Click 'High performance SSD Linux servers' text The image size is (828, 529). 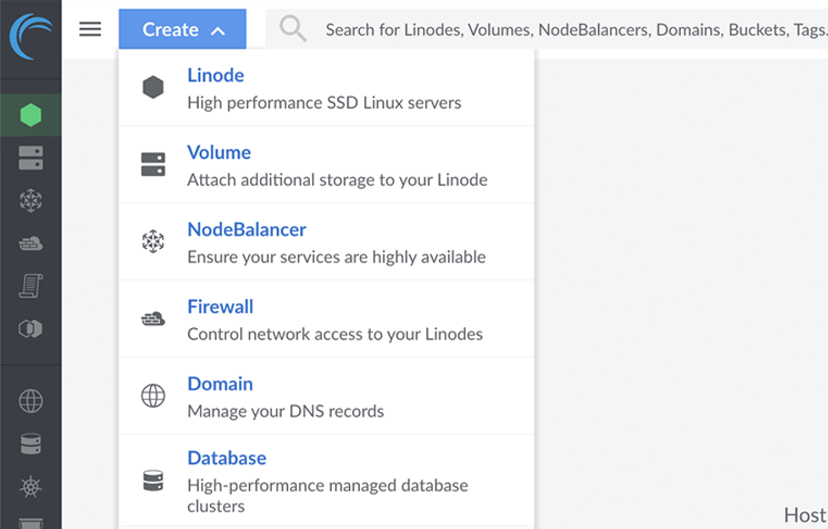click(x=324, y=103)
